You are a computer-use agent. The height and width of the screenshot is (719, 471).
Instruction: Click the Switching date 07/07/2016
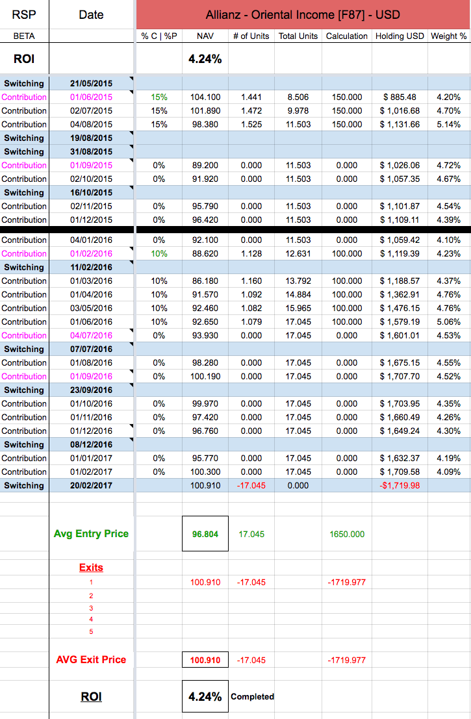pos(91,349)
